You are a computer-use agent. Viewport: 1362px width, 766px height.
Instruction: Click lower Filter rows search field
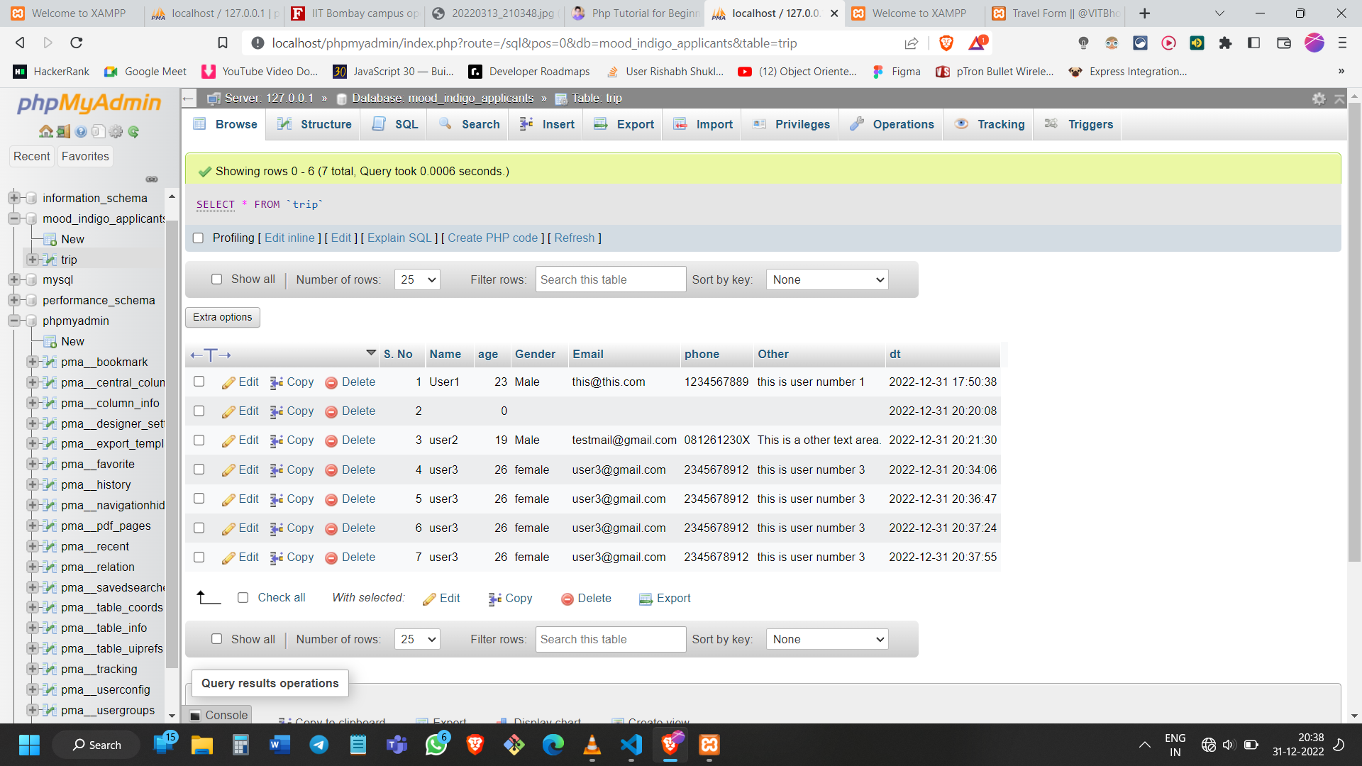pyautogui.click(x=611, y=639)
